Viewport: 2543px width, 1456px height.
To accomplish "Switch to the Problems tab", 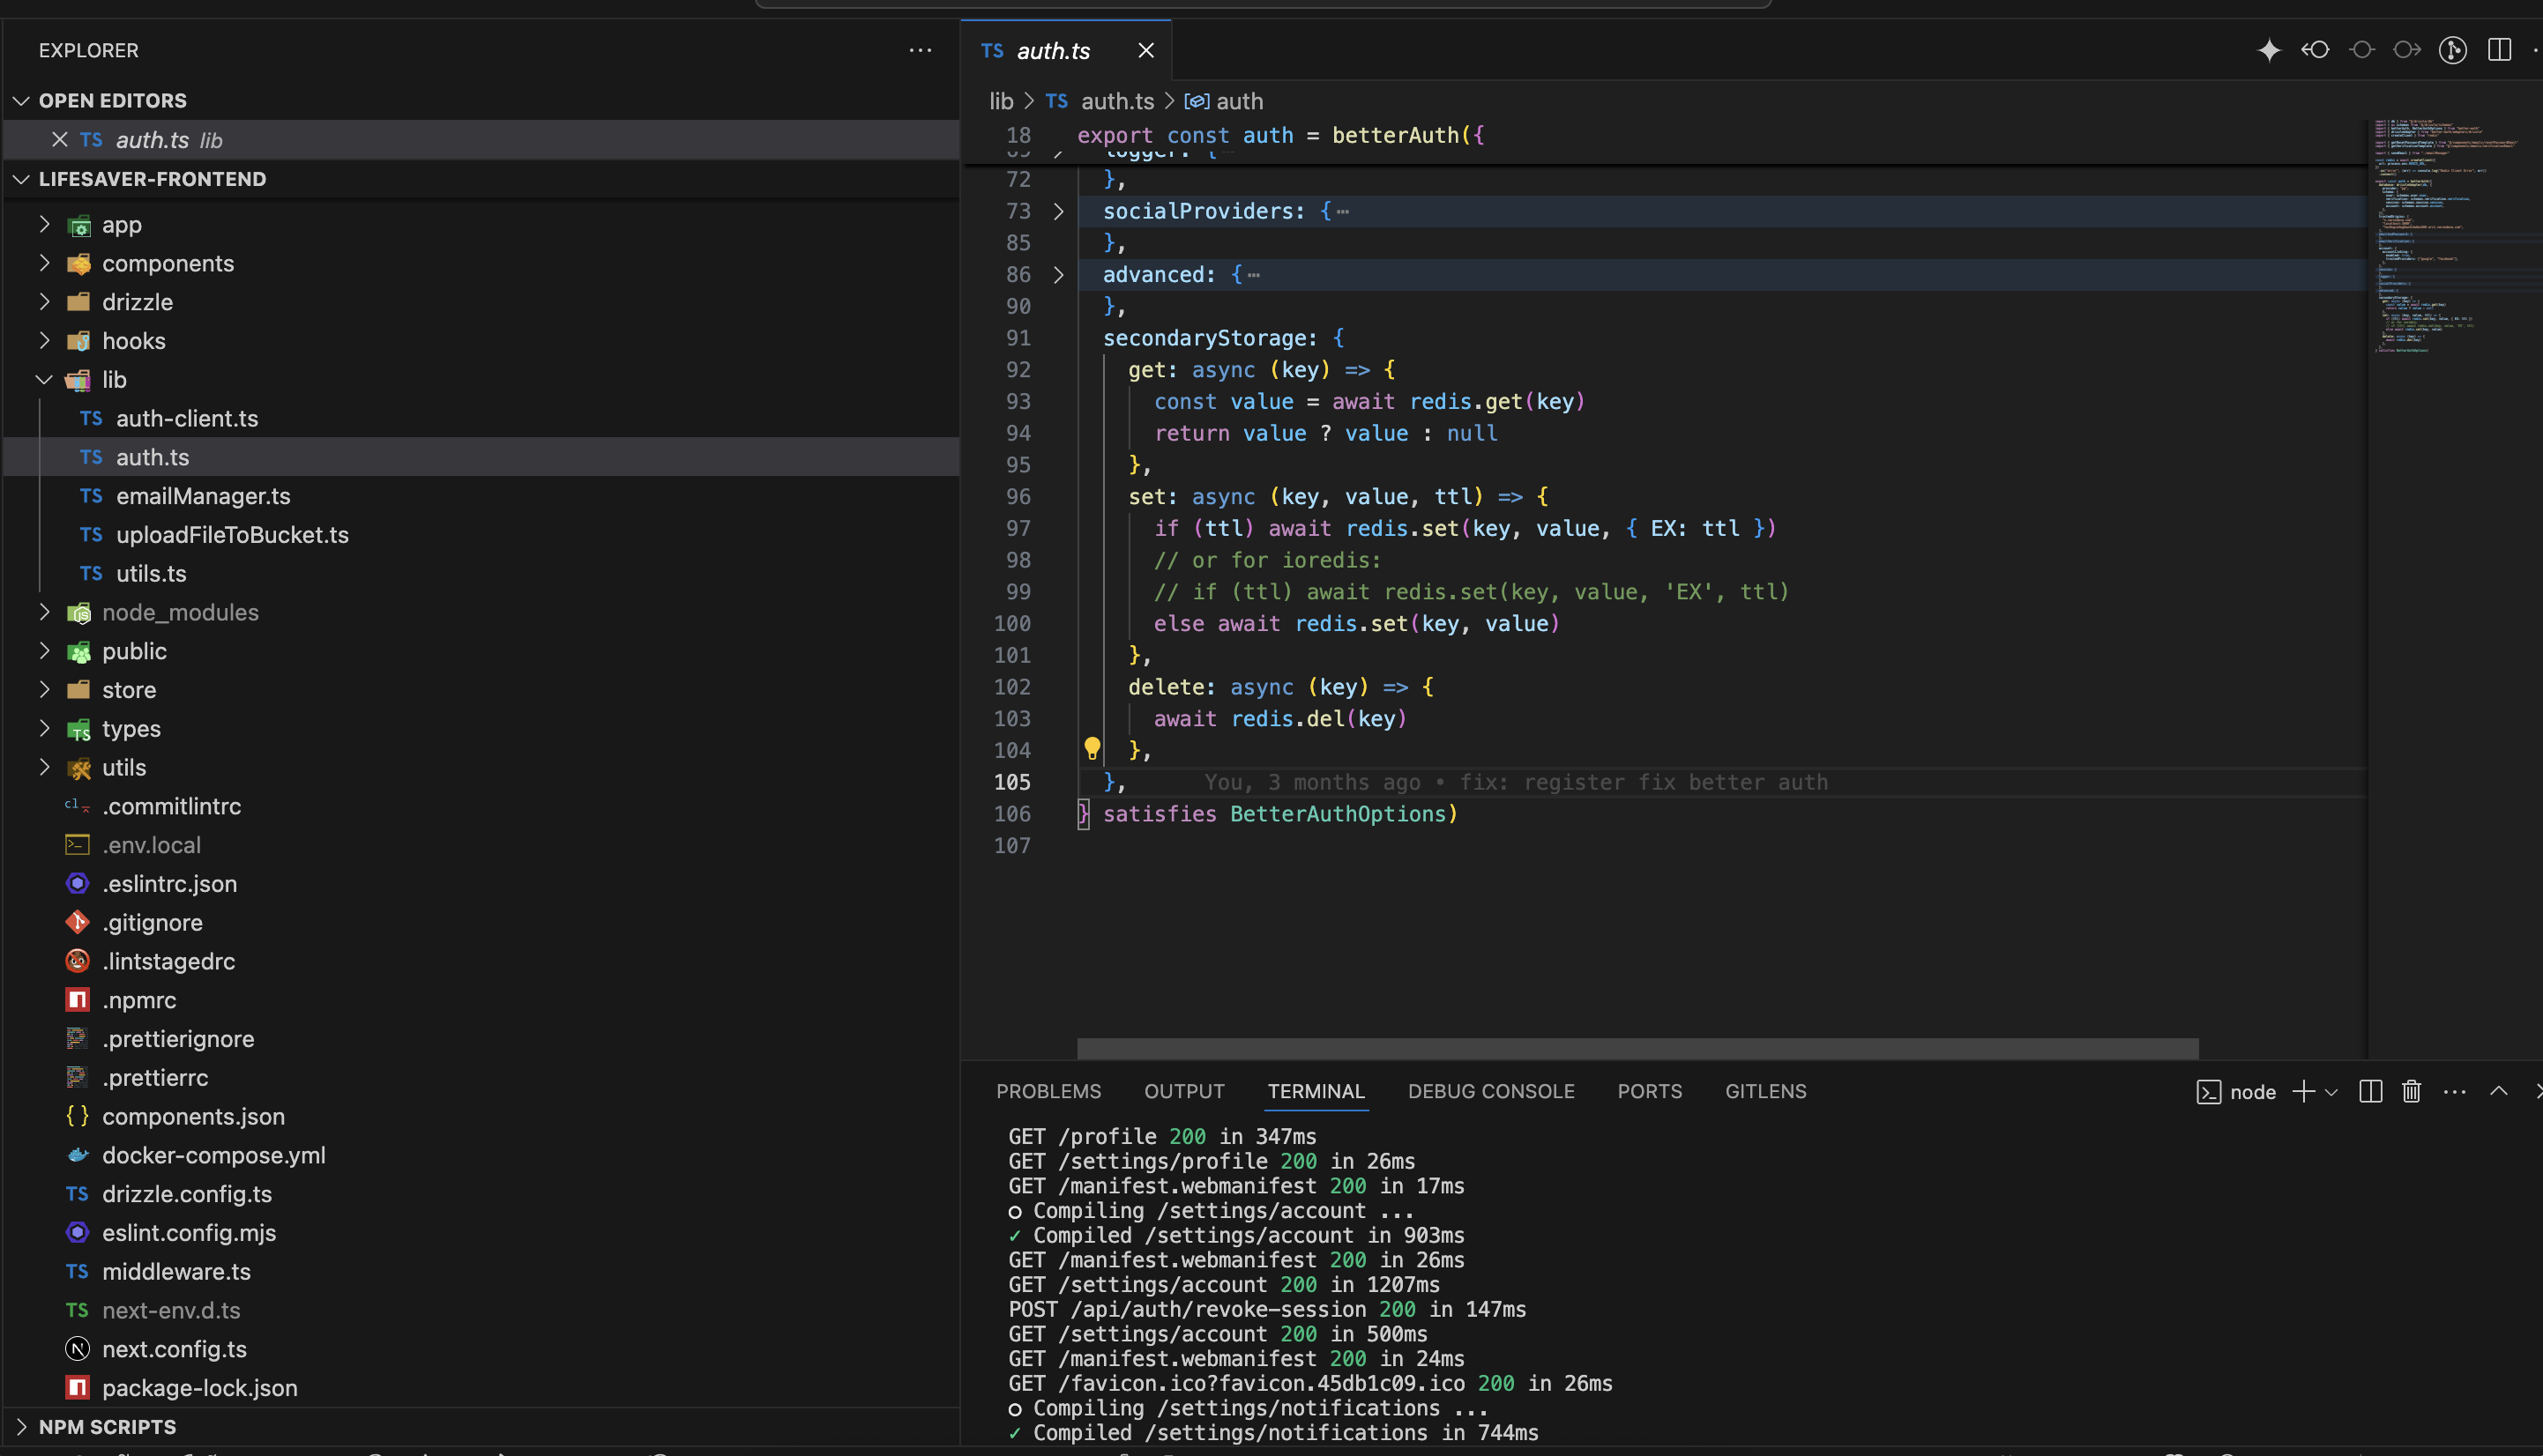I will 1048,1091.
